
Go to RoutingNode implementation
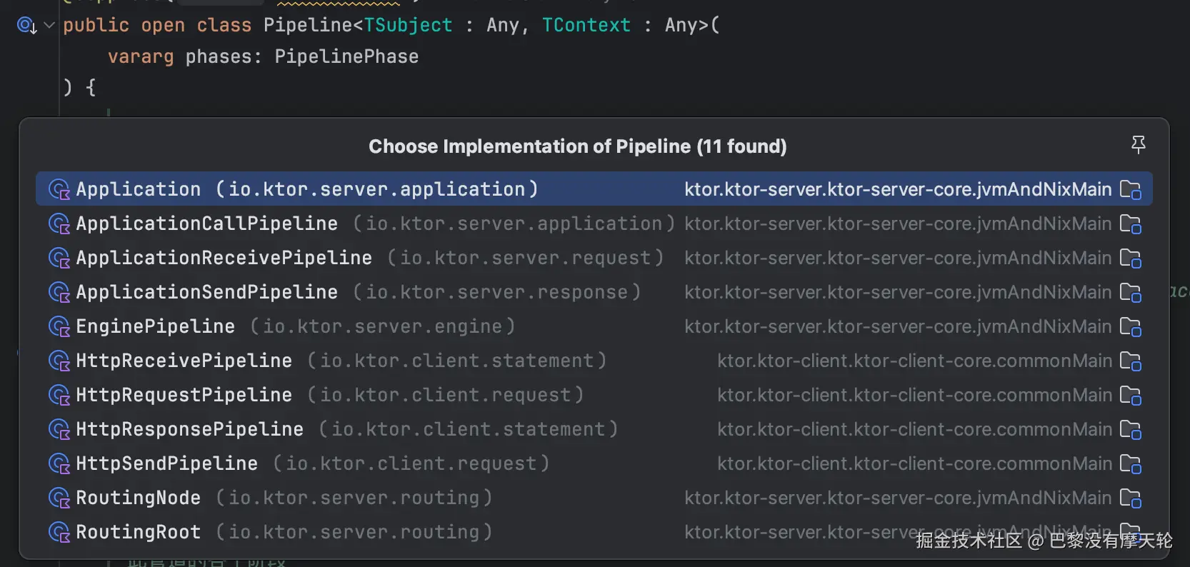[x=138, y=498]
